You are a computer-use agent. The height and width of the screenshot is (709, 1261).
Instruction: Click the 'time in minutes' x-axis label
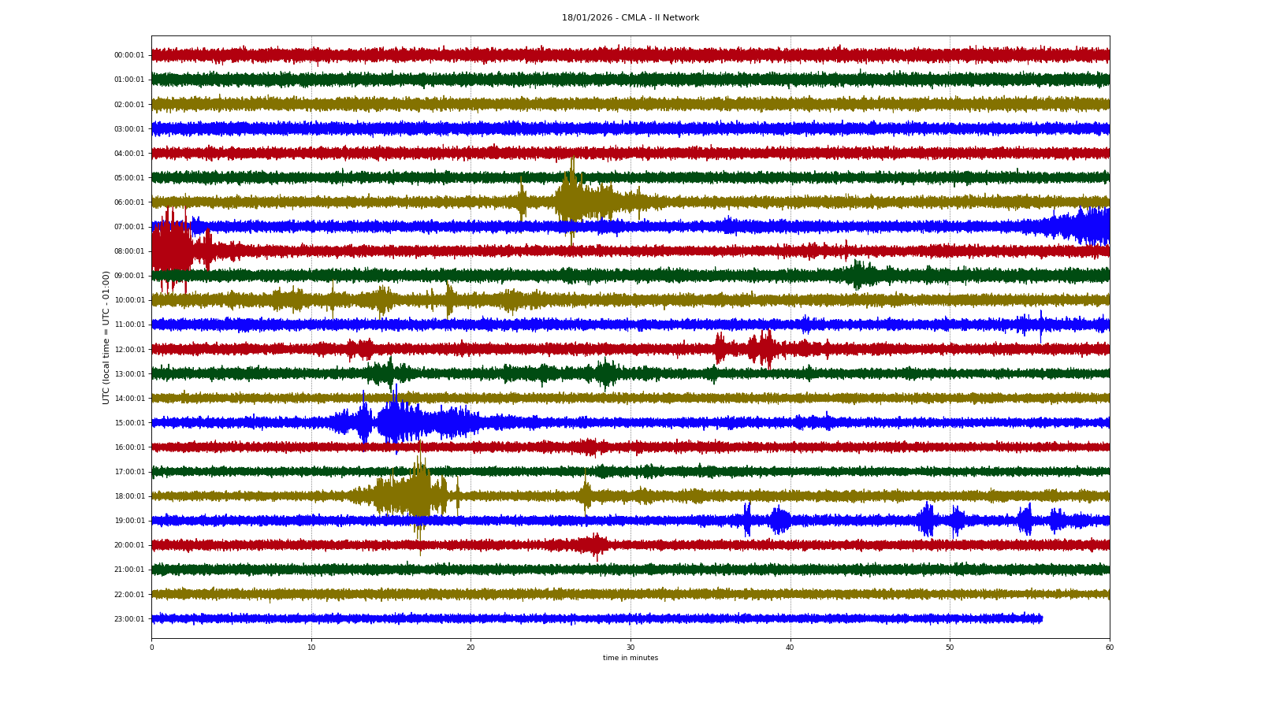tap(630, 658)
